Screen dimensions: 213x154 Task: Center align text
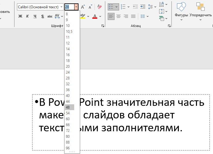click(x=119, y=16)
